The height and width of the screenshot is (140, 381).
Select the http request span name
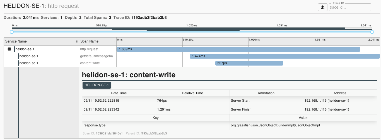tap(89, 49)
